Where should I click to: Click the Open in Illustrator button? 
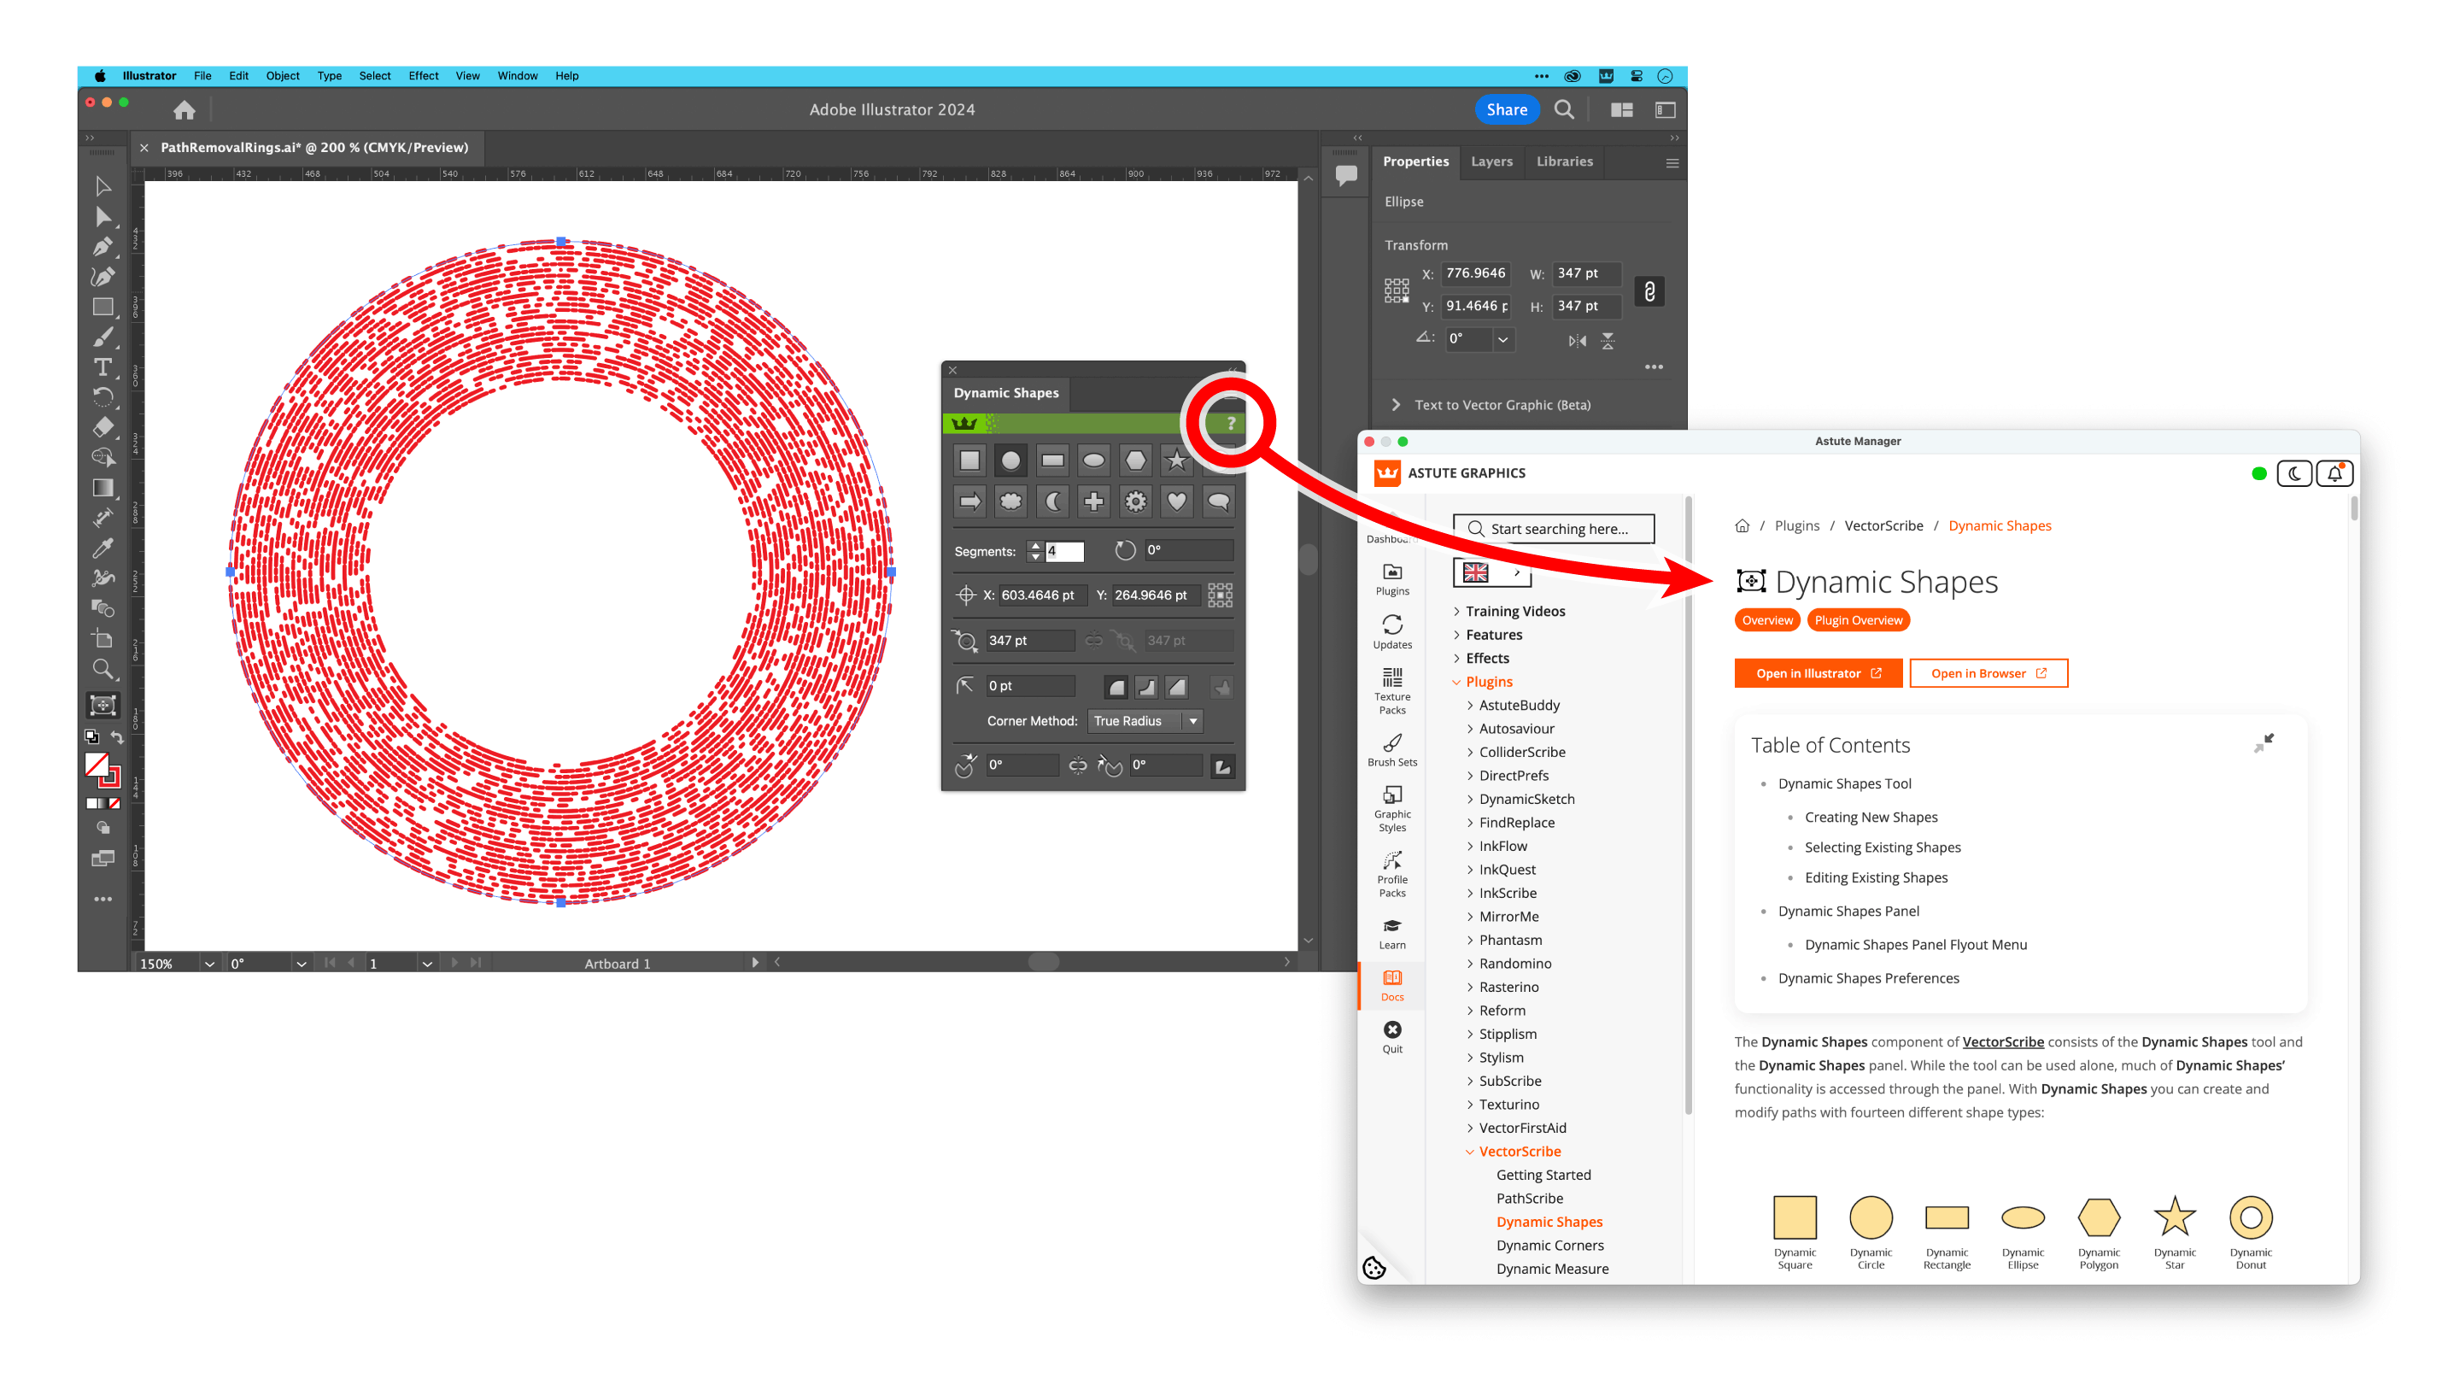click(1818, 673)
